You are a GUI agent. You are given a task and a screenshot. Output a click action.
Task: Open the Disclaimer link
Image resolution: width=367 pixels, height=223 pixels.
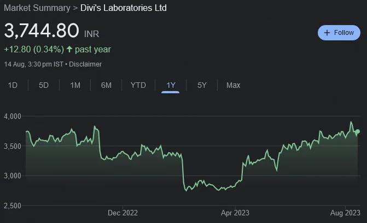(85, 64)
